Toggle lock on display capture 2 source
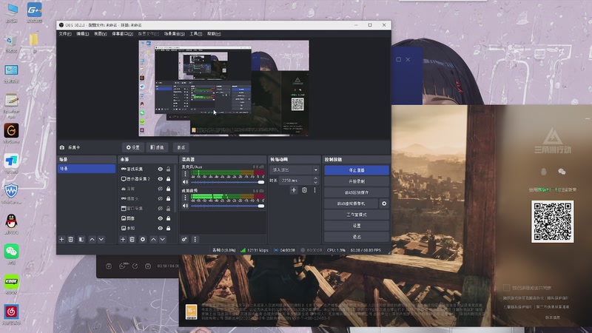592x333 pixels. tap(169, 179)
